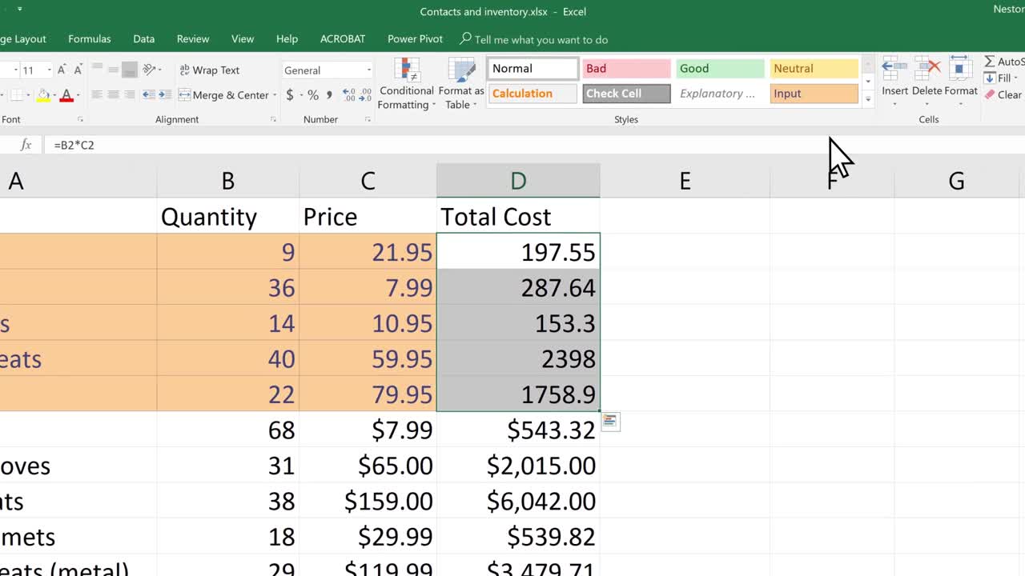The height and width of the screenshot is (576, 1025).
Task: Apply the Normal cell style
Action: point(533,69)
